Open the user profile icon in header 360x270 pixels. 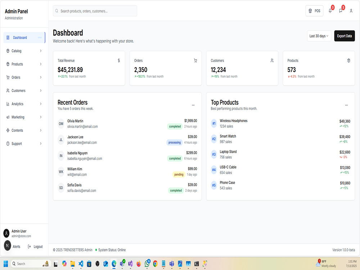351,11
